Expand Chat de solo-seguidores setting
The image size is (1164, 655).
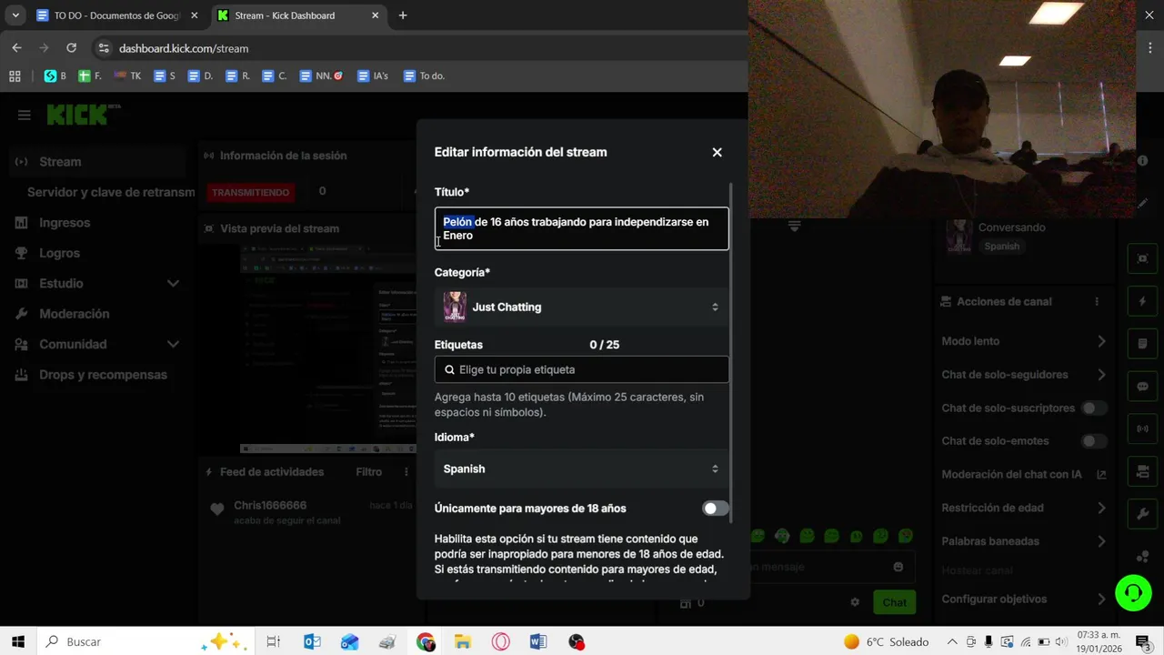click(x=1024, y=375)
